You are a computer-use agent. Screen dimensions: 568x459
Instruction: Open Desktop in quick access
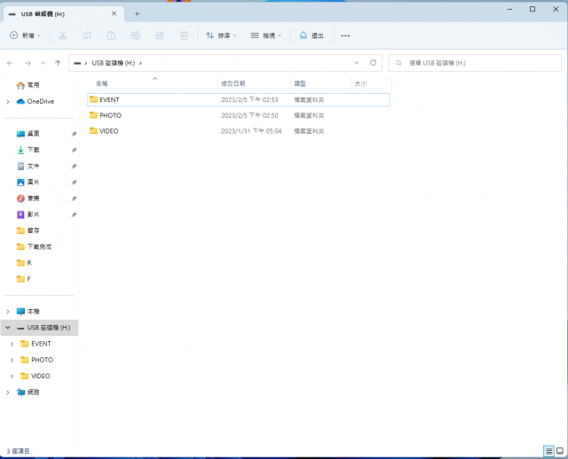click(28, 134)
